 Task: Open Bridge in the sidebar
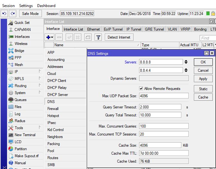click(26, 51)
